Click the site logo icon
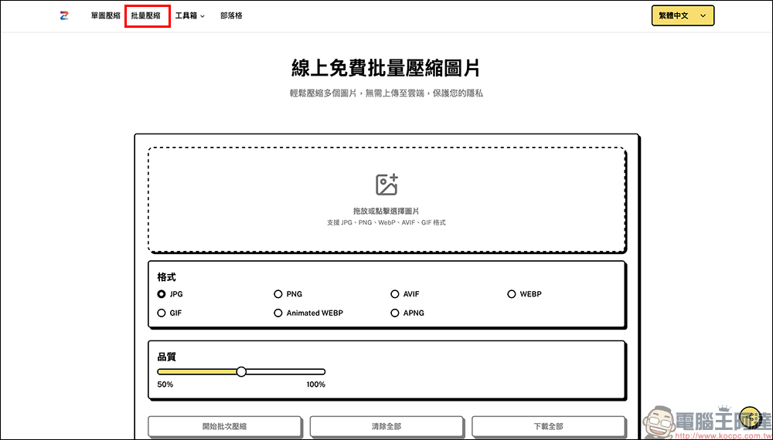Screen dimensions: 773x440 [64, 15]
